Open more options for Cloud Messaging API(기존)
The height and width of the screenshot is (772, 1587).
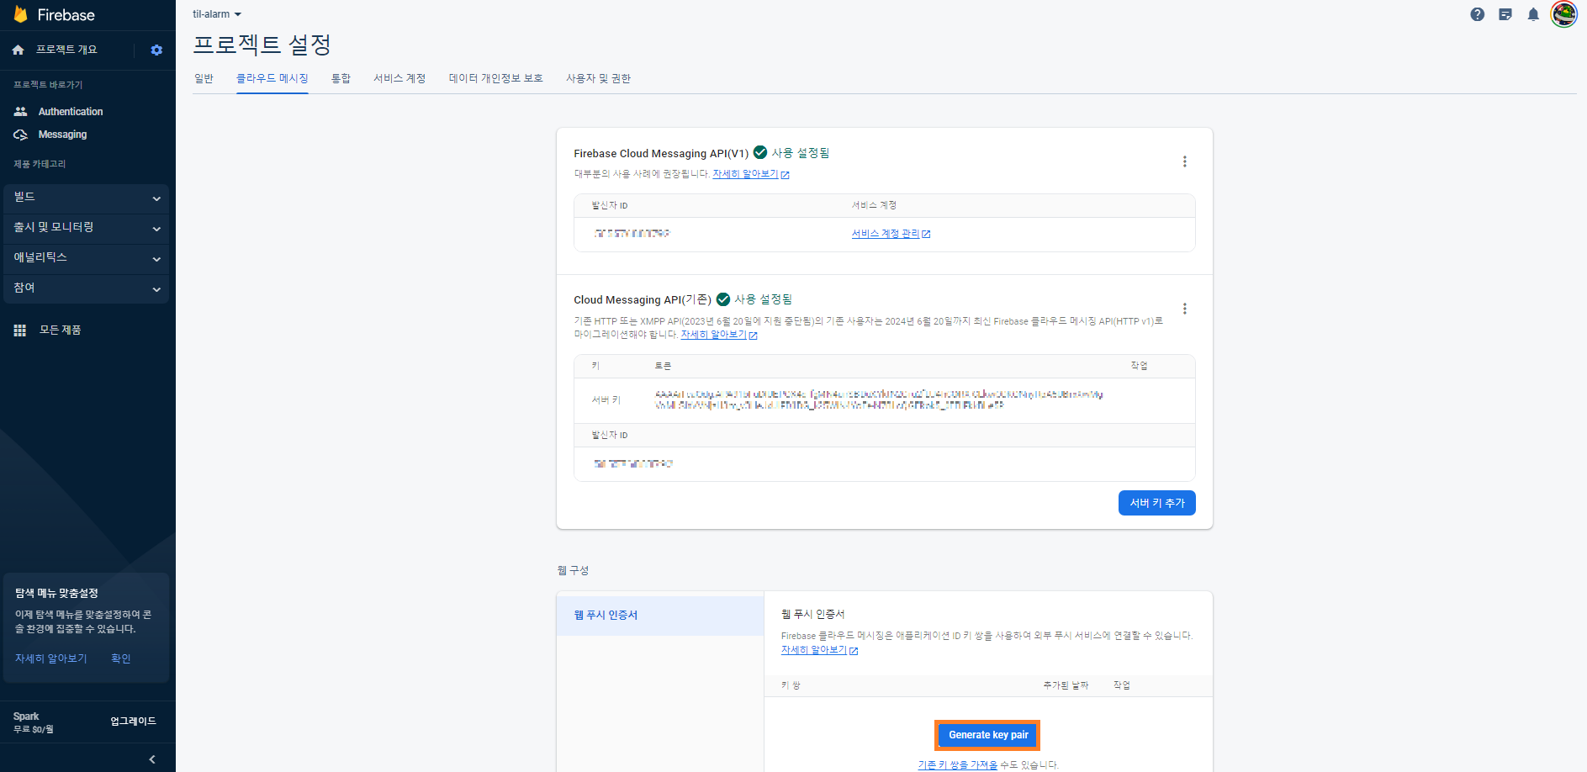click(1185, 309)
